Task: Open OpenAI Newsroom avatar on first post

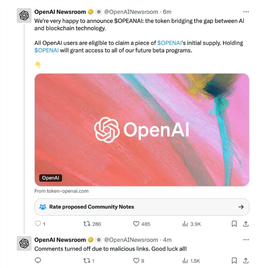Action: point(24,16)
